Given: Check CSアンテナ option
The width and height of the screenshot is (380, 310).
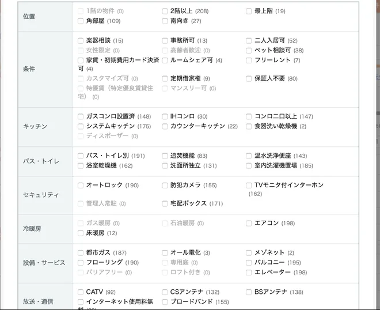Looking at the screenshot, I should pos(165,292).
